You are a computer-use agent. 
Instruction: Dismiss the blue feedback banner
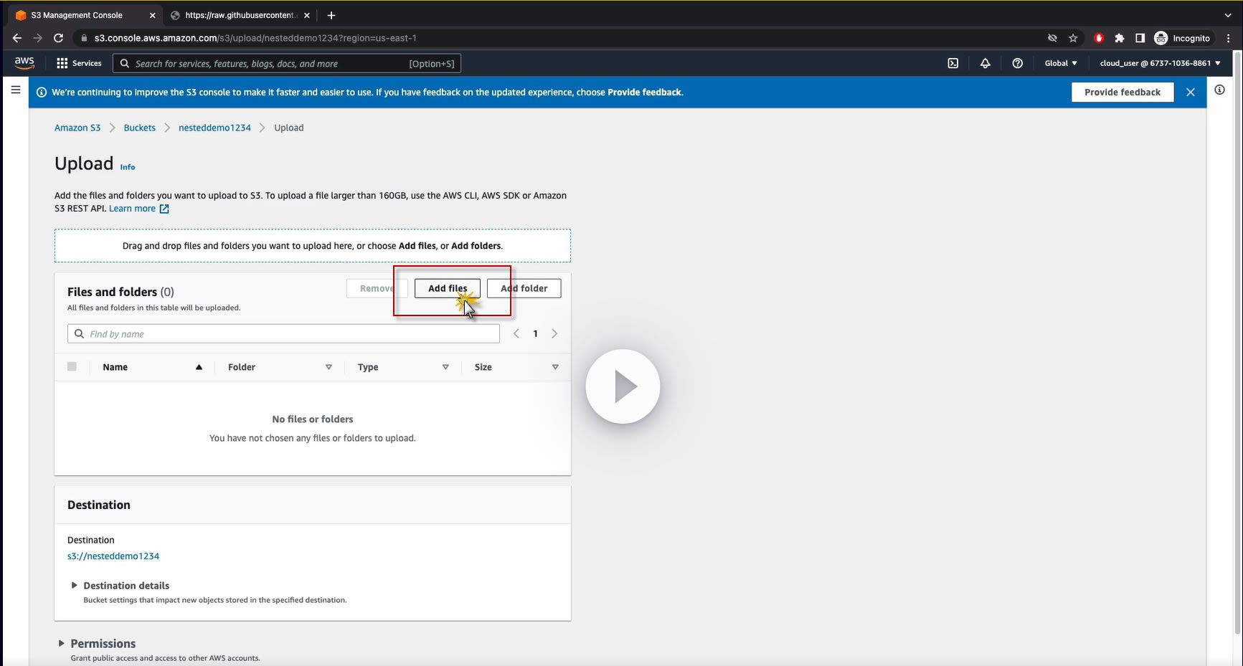click(1191, 92)
